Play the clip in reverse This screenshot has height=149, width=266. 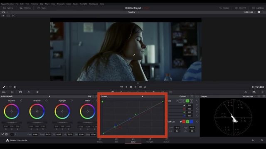126,87
